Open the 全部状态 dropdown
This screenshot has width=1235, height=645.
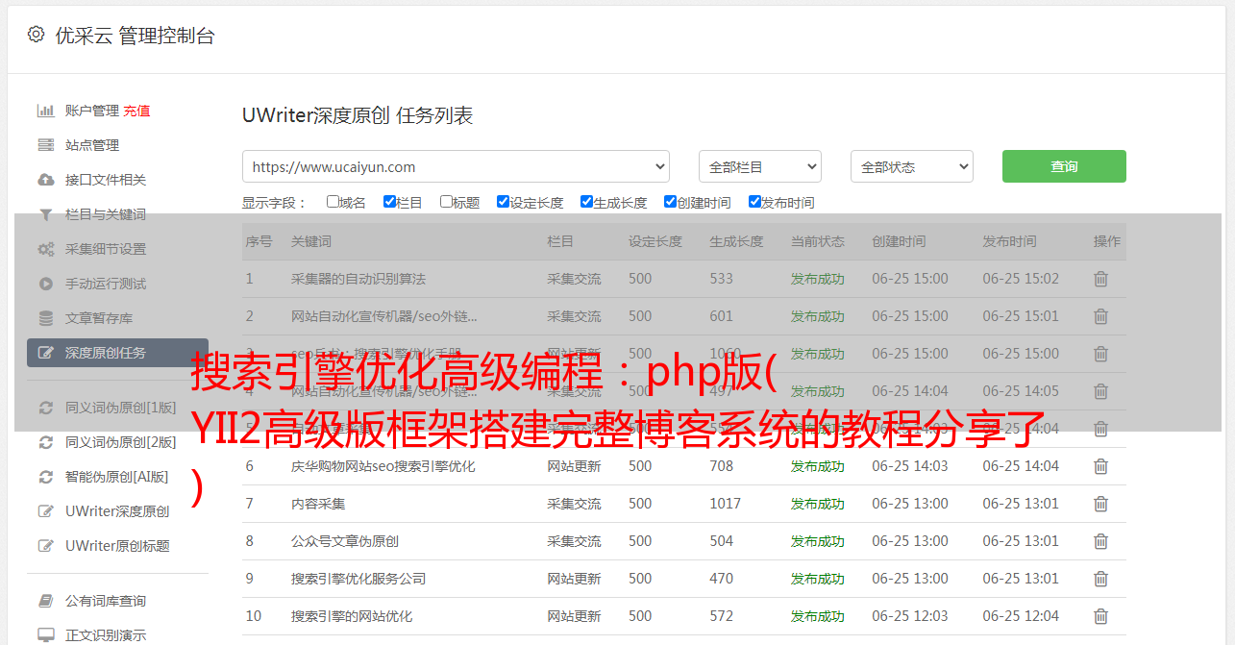912,166
